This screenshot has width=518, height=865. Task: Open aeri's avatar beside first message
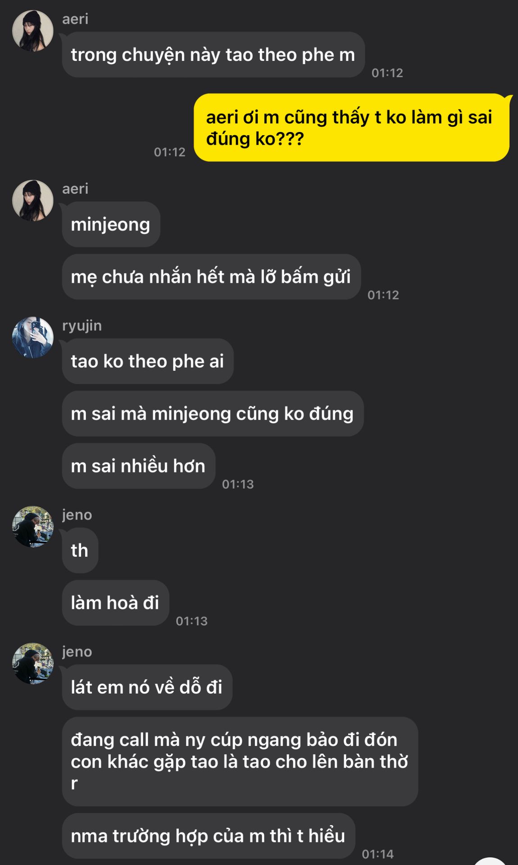[x=32, y=31]
